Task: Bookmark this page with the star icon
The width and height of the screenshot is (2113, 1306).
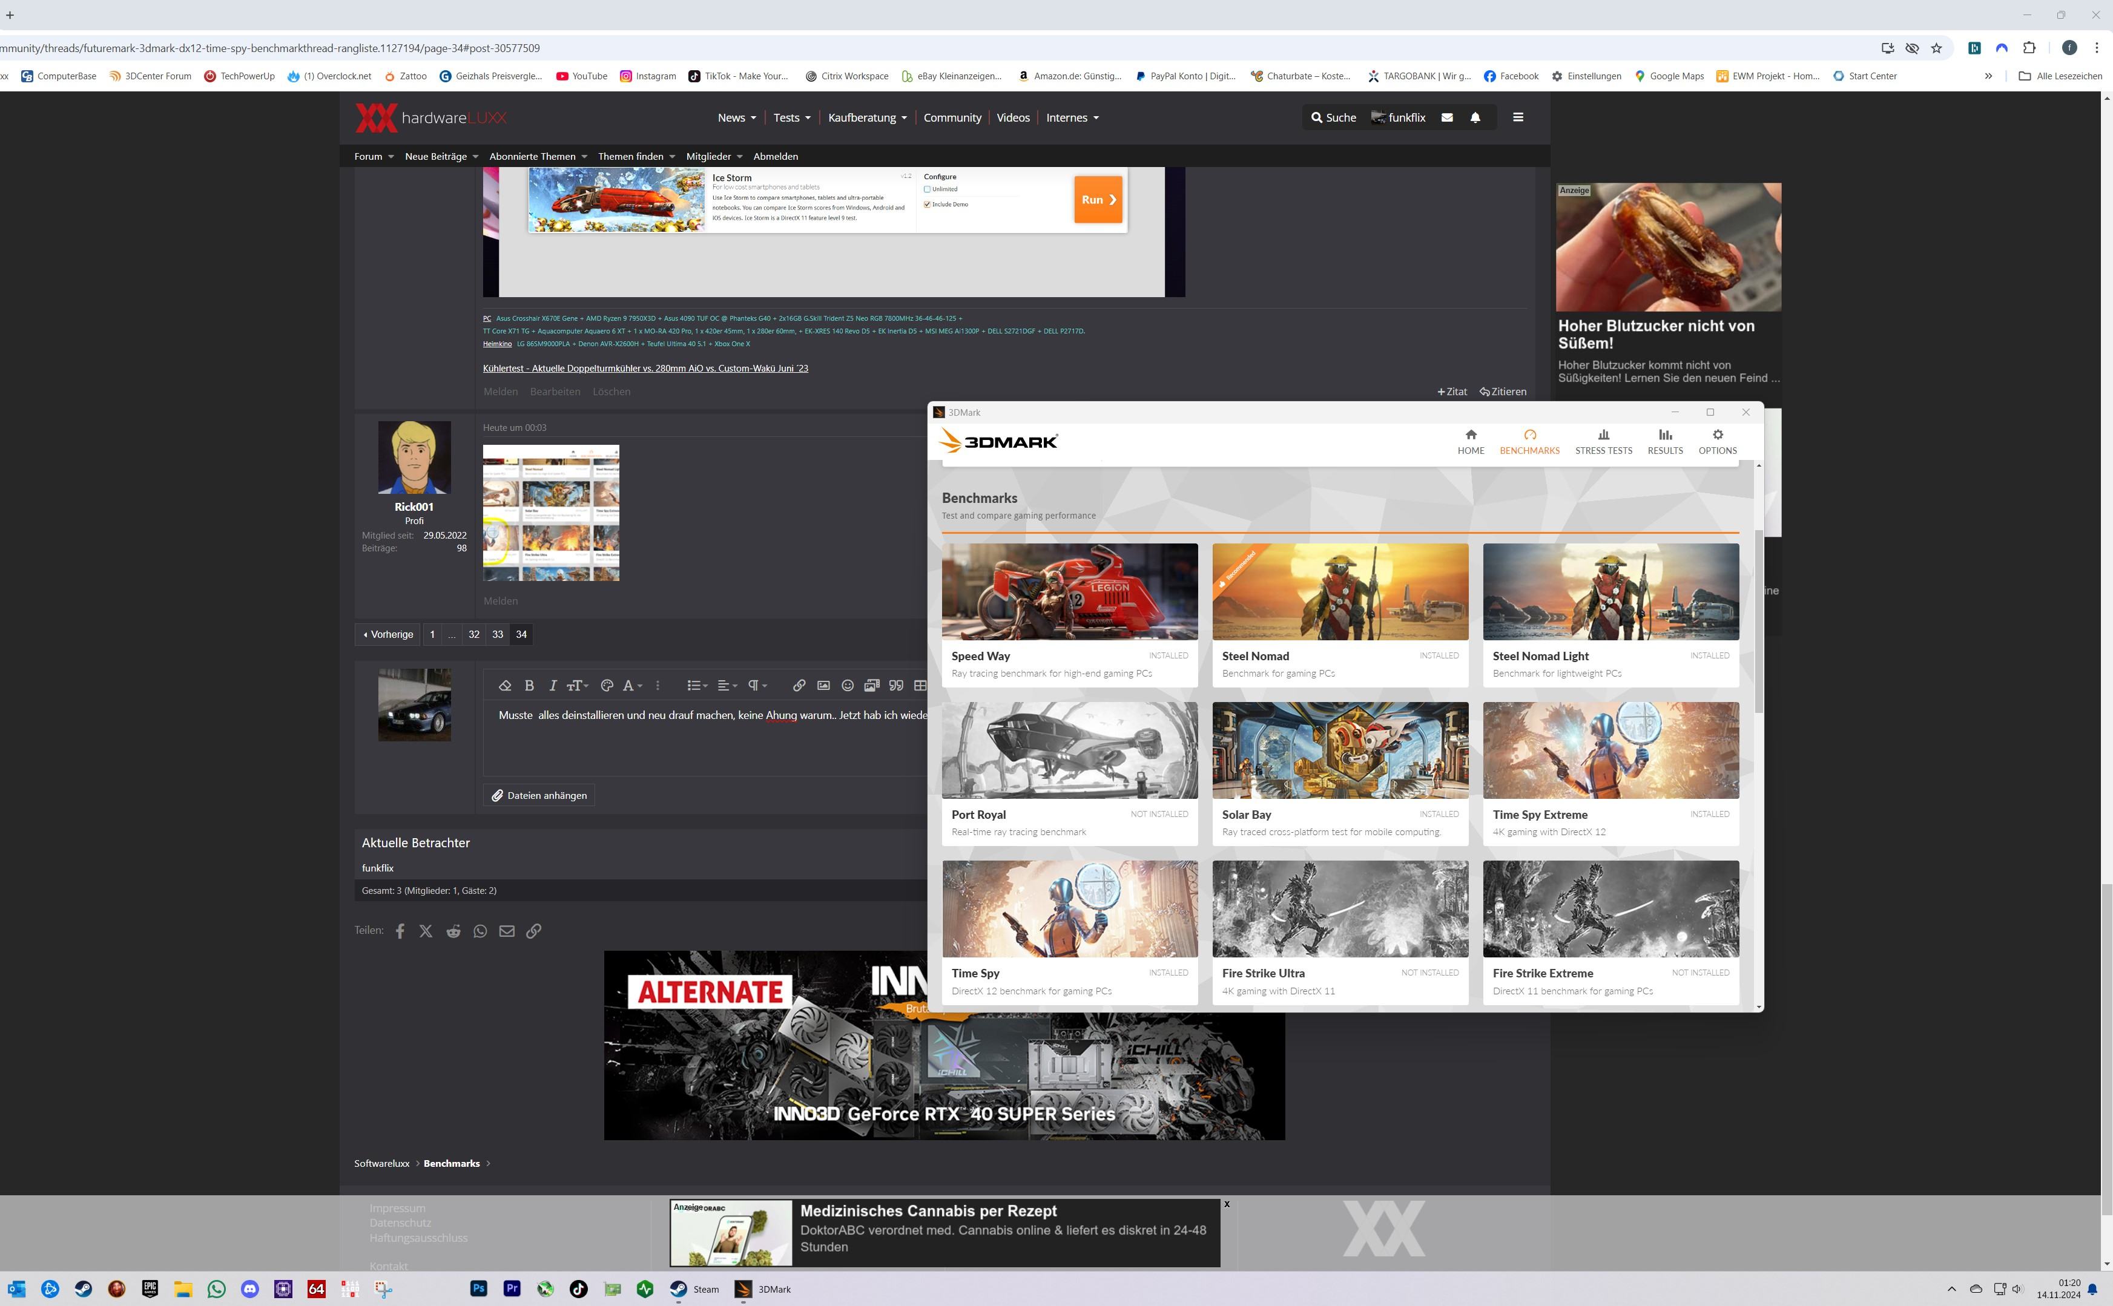Action: pos(1937,48)
